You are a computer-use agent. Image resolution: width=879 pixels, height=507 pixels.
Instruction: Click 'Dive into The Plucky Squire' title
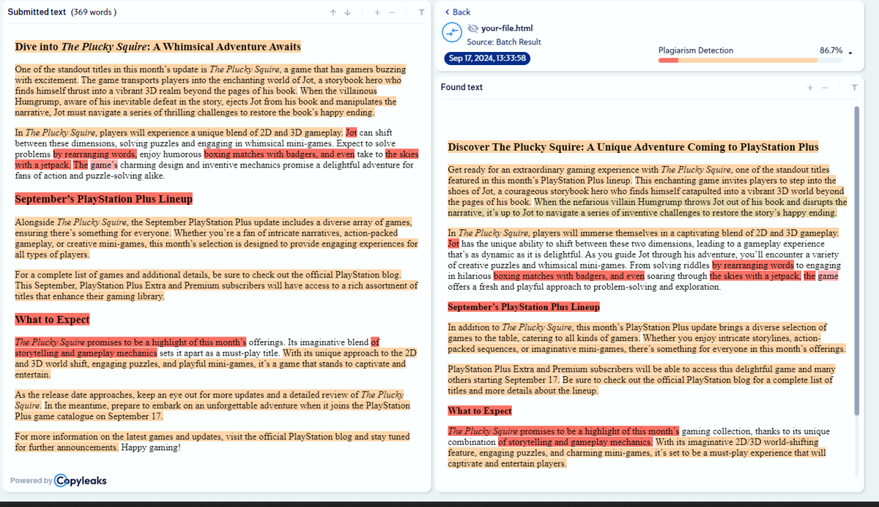tap(158, 47)
